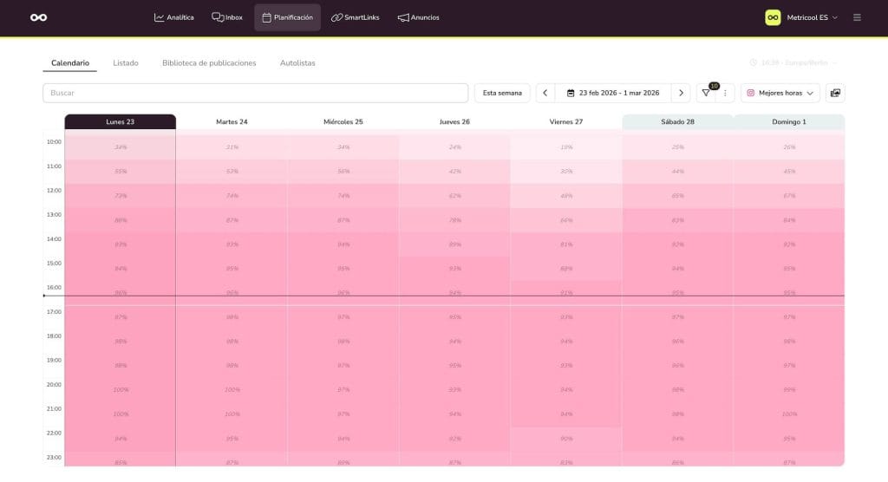Open the date range picker 23 feb 2026
The width and height of the screenshot is (888, 482).
(x=613, y=93)
